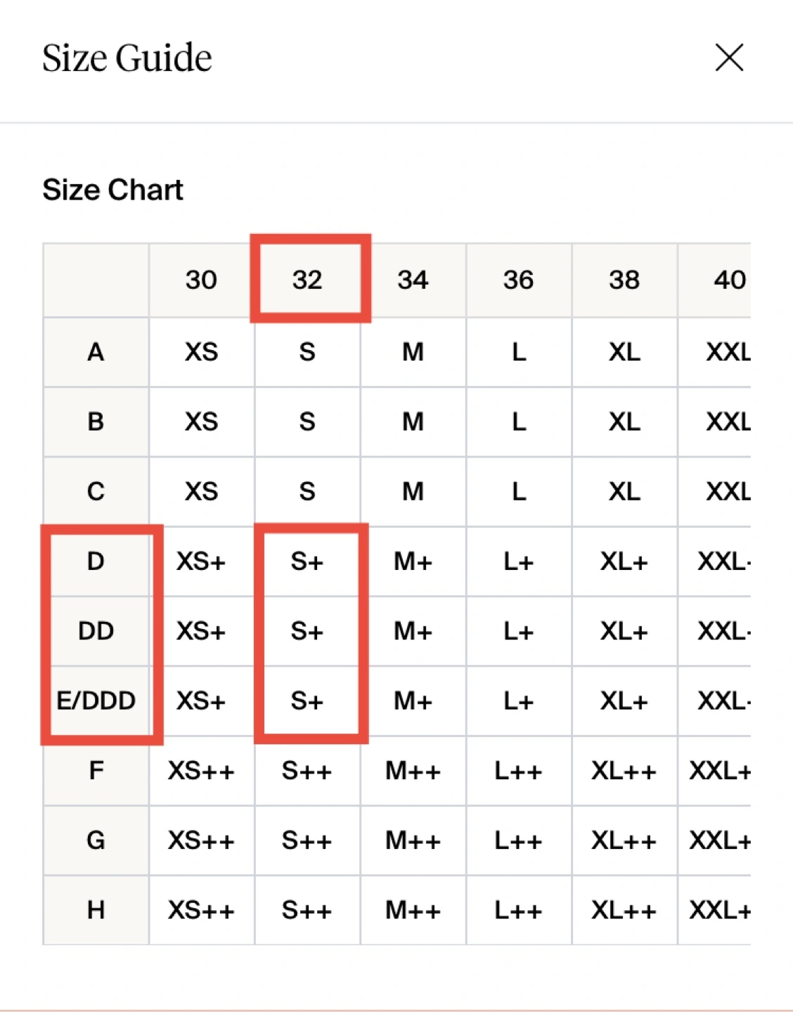Select the 30 band size header
Viewport: 793px width, 1012px height.
coord(201,280)
